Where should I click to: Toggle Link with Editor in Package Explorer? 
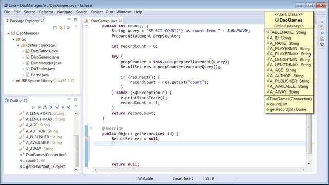pos(61,27)
